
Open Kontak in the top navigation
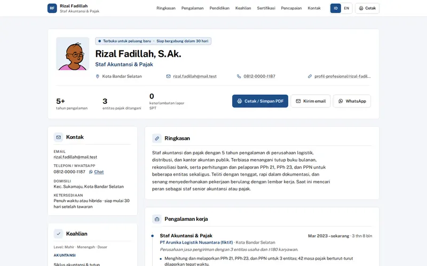[314, 8]
